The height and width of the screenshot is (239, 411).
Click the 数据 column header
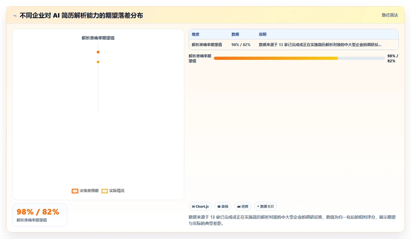[x=235, y=34]
